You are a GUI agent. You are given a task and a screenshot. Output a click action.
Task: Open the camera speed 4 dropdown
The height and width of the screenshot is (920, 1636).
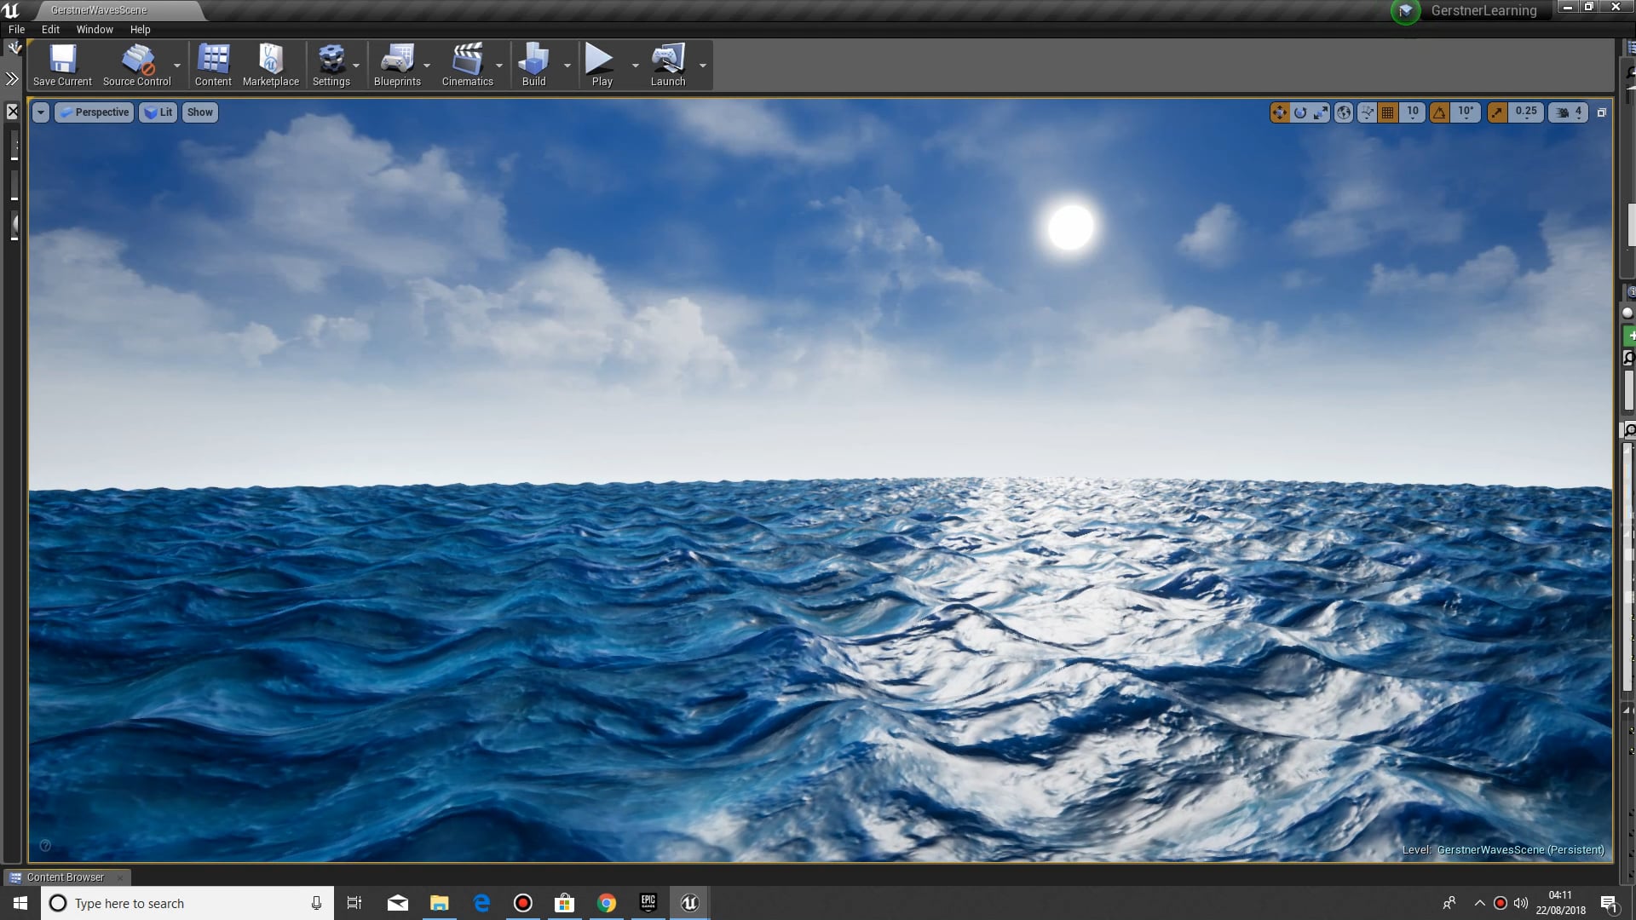(1568, 112)
